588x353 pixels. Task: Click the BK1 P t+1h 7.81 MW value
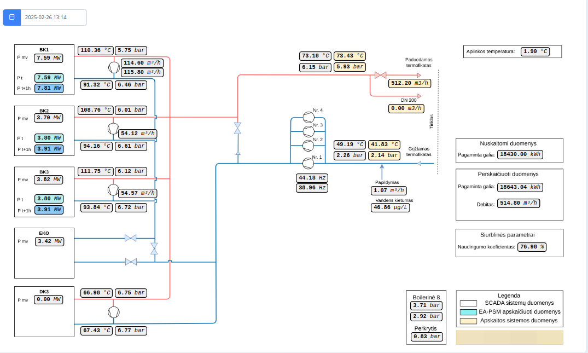(49, 88)
